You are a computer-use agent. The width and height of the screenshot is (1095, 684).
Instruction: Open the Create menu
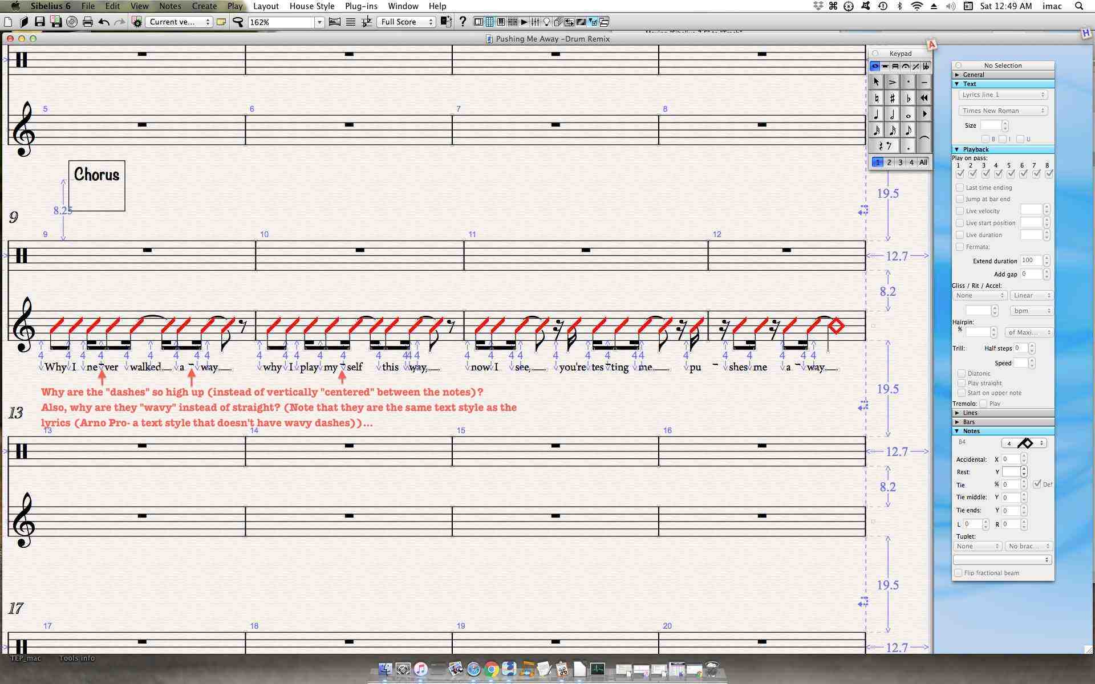[x=204, y=6]
